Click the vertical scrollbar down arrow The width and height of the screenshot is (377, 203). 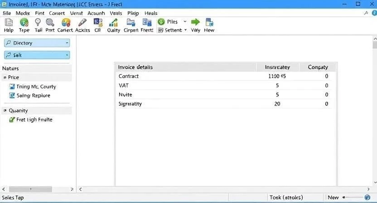[375, 183]
